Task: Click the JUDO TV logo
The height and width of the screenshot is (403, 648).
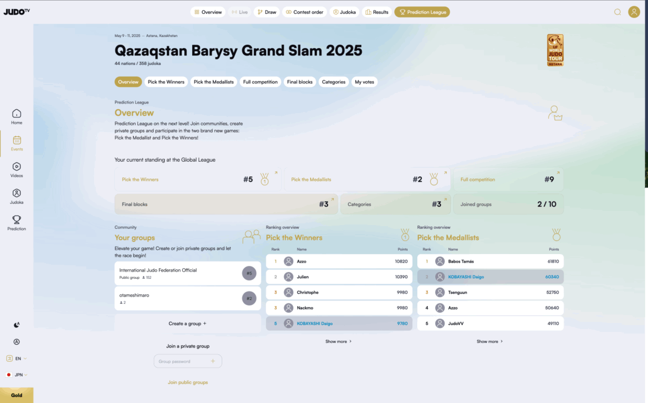Action: pyautogui.click(x=17, y=12)
